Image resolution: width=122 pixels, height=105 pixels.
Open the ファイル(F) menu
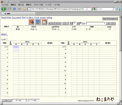5,5
